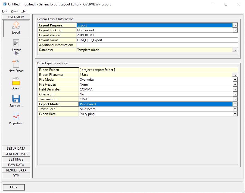Open the Layout Locking dropdown arrow
245x193 pixels.
(235, 30)
